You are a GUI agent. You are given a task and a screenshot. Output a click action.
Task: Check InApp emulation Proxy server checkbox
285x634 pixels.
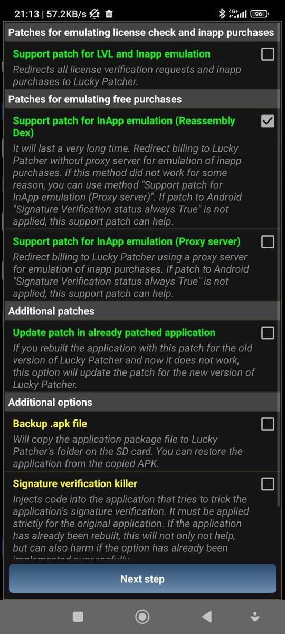click(x=268, y=241)
